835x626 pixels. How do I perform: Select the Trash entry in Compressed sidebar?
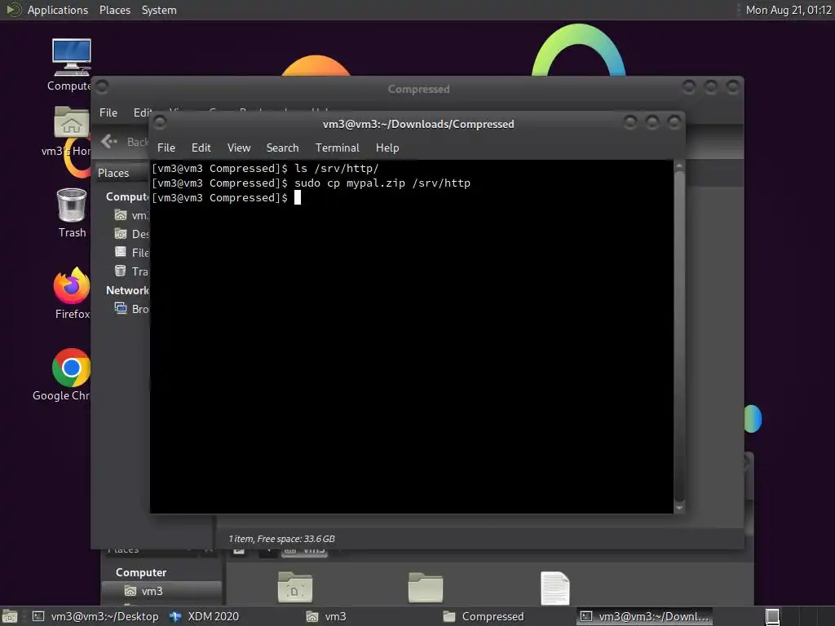click(131, 271)
